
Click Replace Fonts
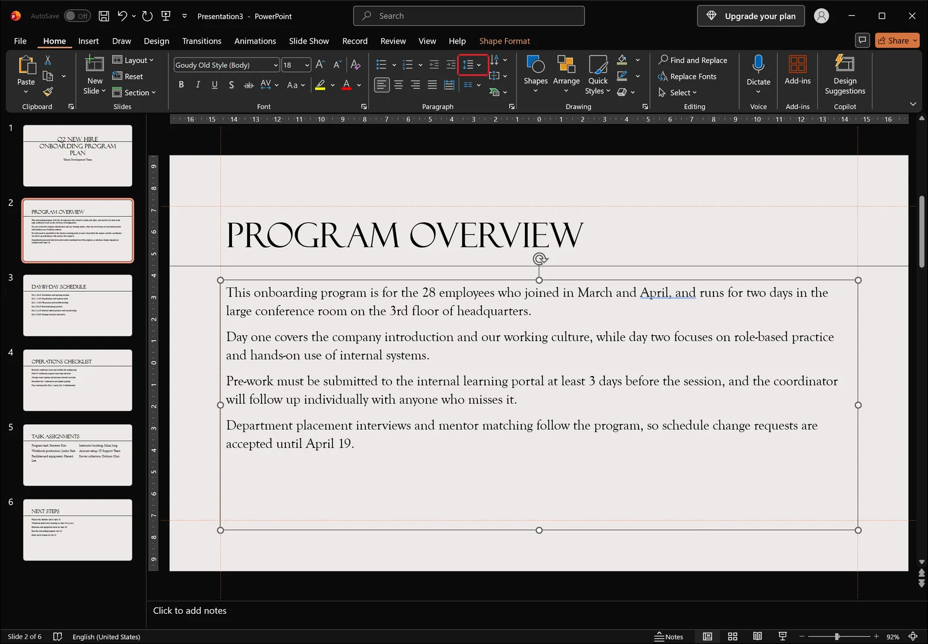point(687,76)
